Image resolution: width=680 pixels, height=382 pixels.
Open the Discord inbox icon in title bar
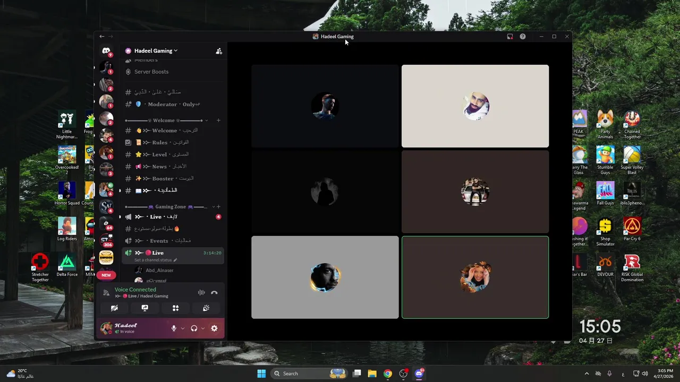pyautogui.click(x=510, y=37)
